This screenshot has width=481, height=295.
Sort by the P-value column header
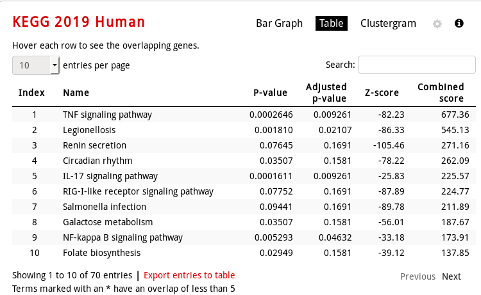(x=270, y=93)
